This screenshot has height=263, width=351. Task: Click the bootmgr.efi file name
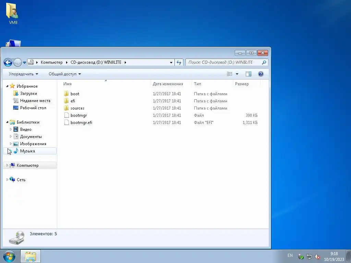[x=81, y=123]
